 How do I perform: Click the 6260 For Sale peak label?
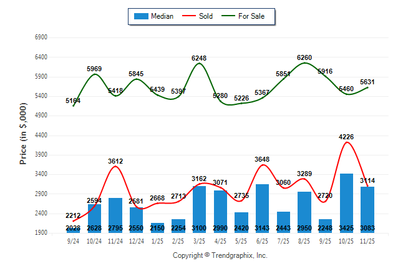[305, 58]
